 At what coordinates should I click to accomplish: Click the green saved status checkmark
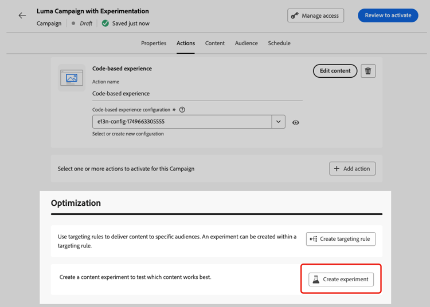click(x=105, y=23)
